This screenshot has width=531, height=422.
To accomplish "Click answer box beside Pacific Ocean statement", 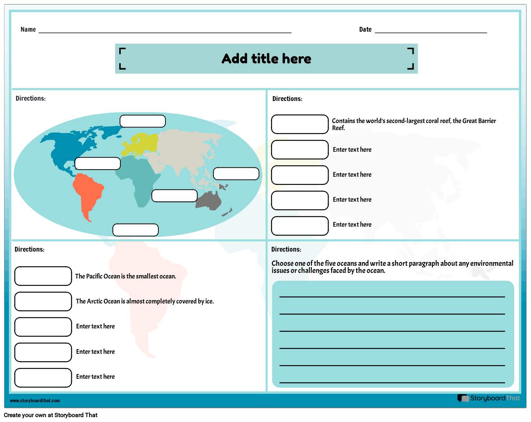I will [x=43, y=276].
